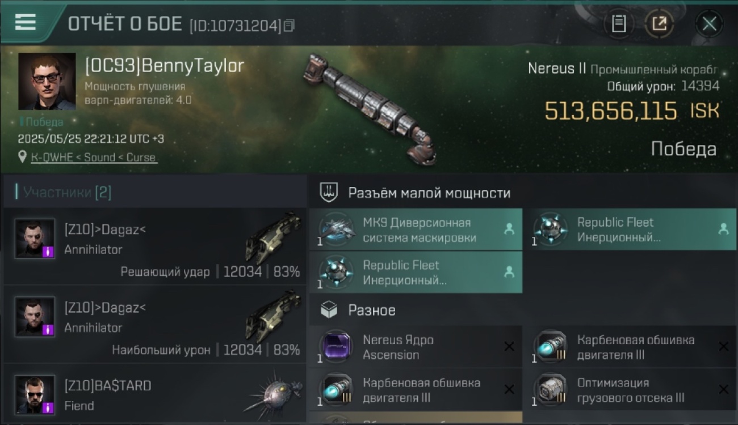Click the person icon on МК9 module row

[509, 229]
